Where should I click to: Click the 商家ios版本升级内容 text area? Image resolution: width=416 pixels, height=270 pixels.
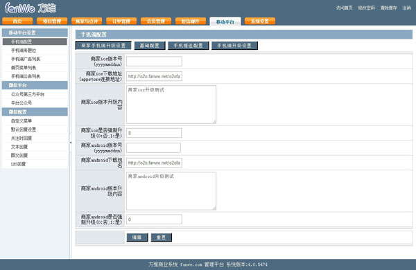click(x=171, y=105)
